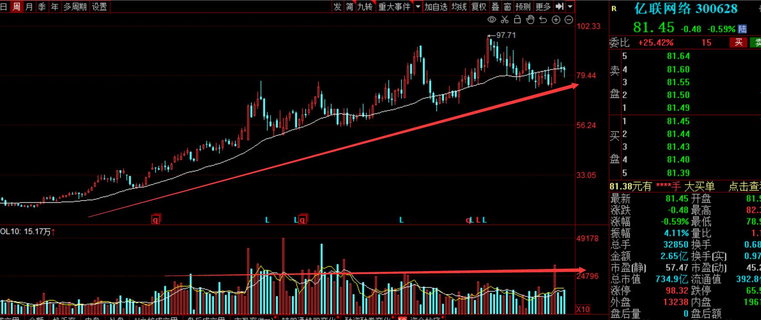The width and height of the screenshot is (761, 320).
Task: Click the 点击查看 link for large orders
Action: click(744, 187)
